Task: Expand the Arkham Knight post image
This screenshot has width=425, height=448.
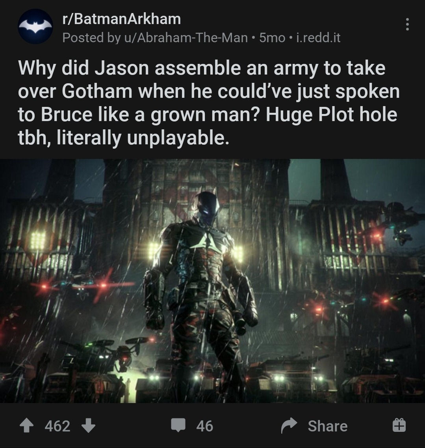Action: point(212,281)
